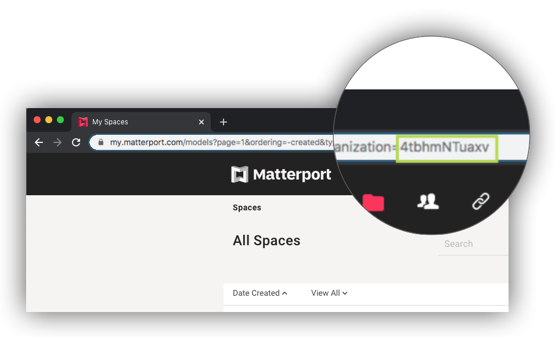
Task: Reload the page with refresh icon
Action: pos(76,142)
